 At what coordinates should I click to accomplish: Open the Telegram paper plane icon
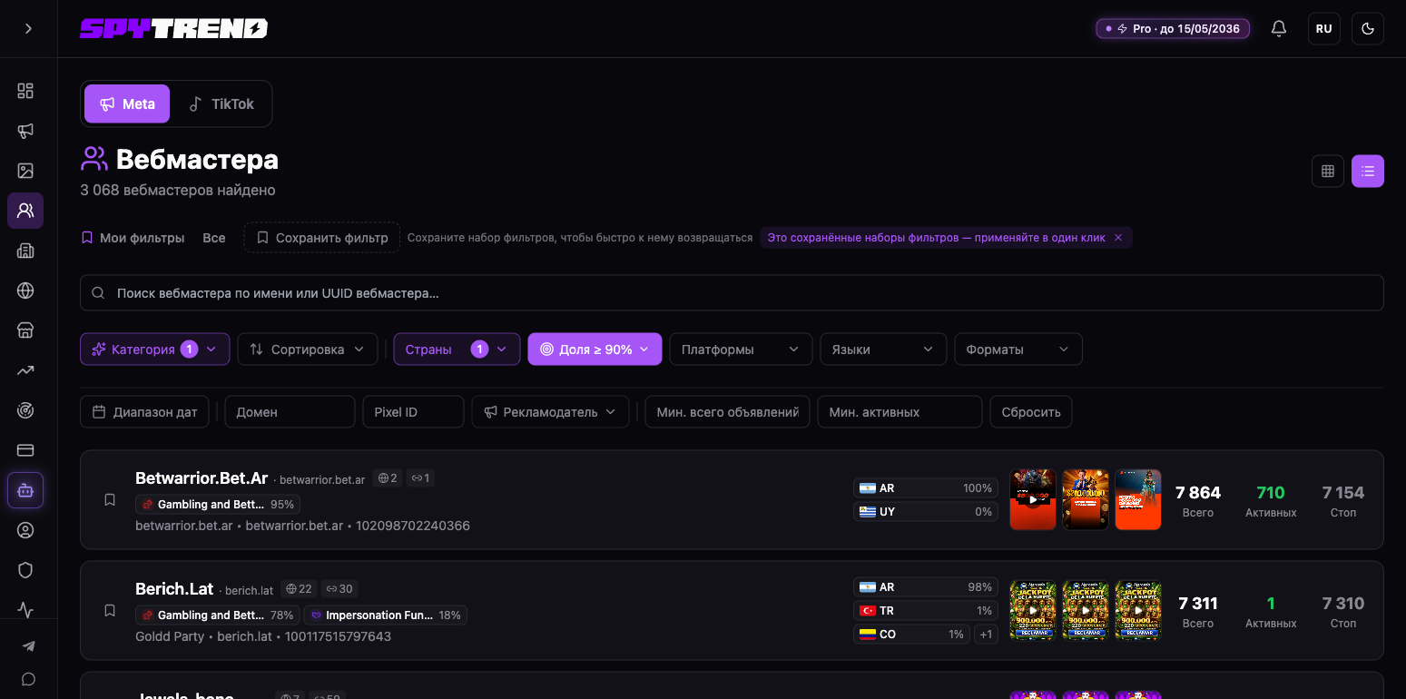click(x=28, y=646)
